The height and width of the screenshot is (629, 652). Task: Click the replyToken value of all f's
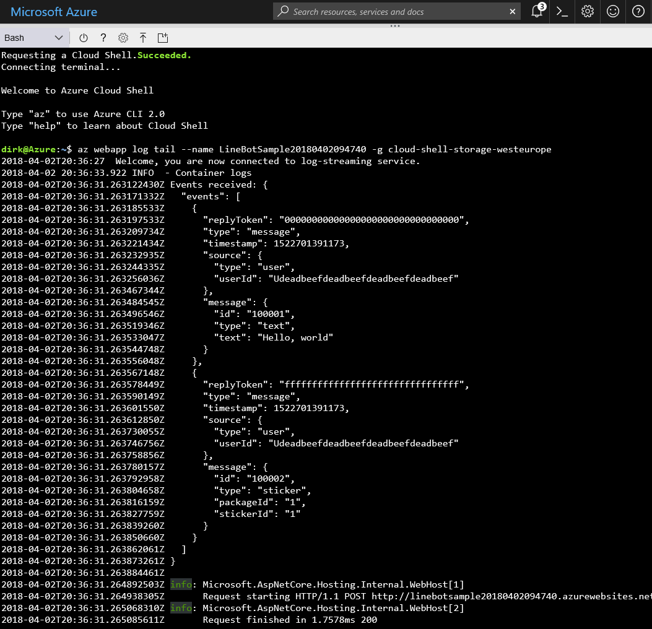(x=372, y=384)
